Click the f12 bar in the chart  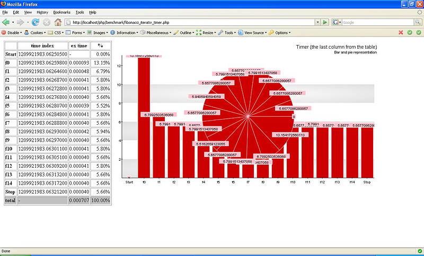[322, 153]
